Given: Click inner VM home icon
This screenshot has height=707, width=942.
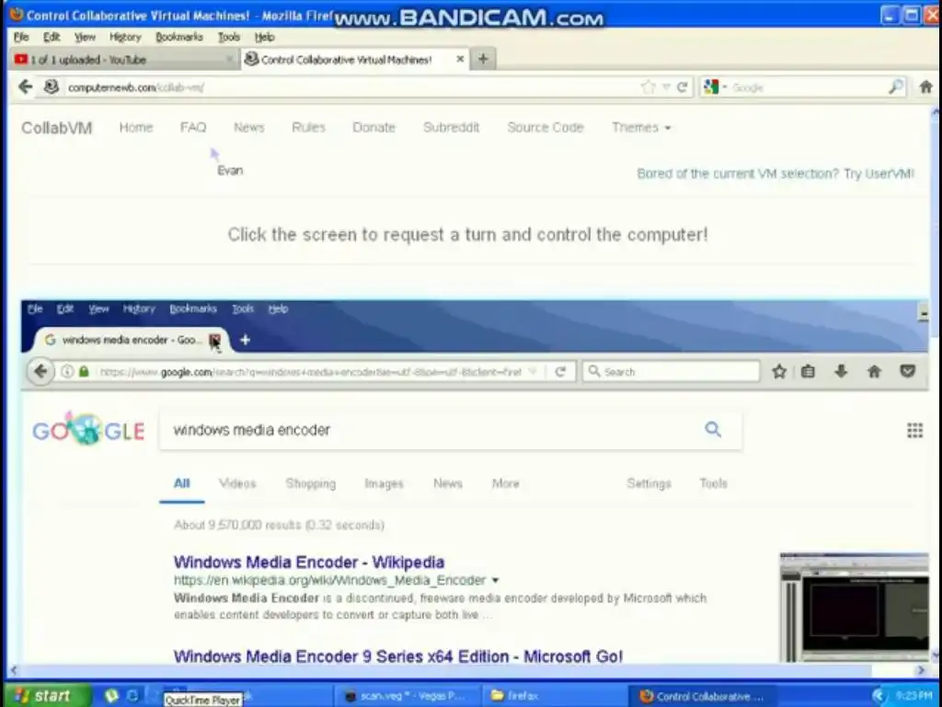Looking at the screenshot, I should pos(874,372).
